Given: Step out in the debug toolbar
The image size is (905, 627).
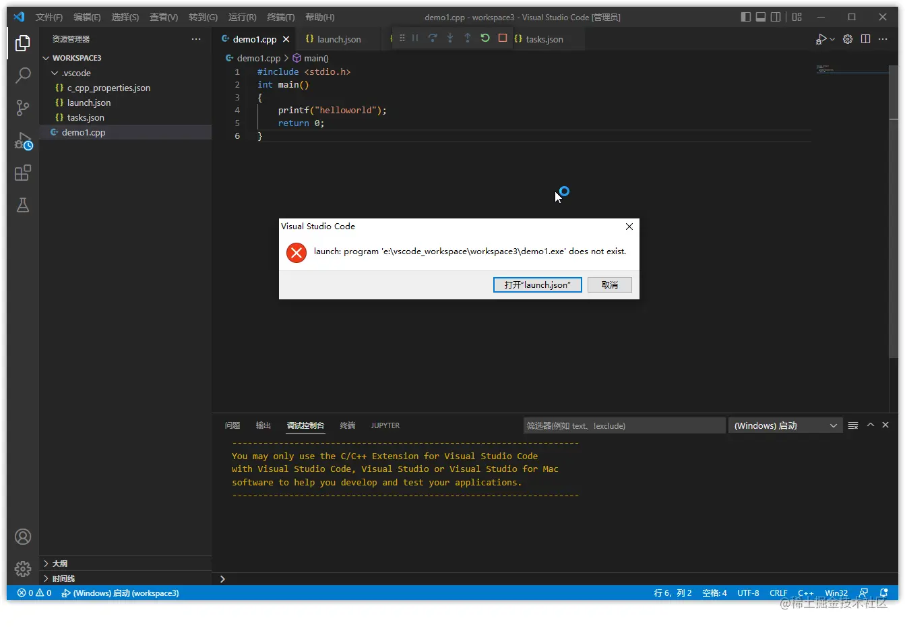Looking at the screenshot, I should click(468, 38).
